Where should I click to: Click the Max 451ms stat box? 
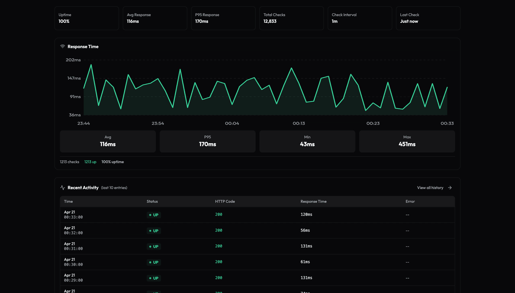point(407,141)
